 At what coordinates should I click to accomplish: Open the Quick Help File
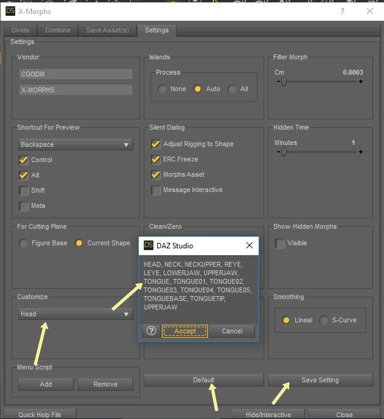40,414
